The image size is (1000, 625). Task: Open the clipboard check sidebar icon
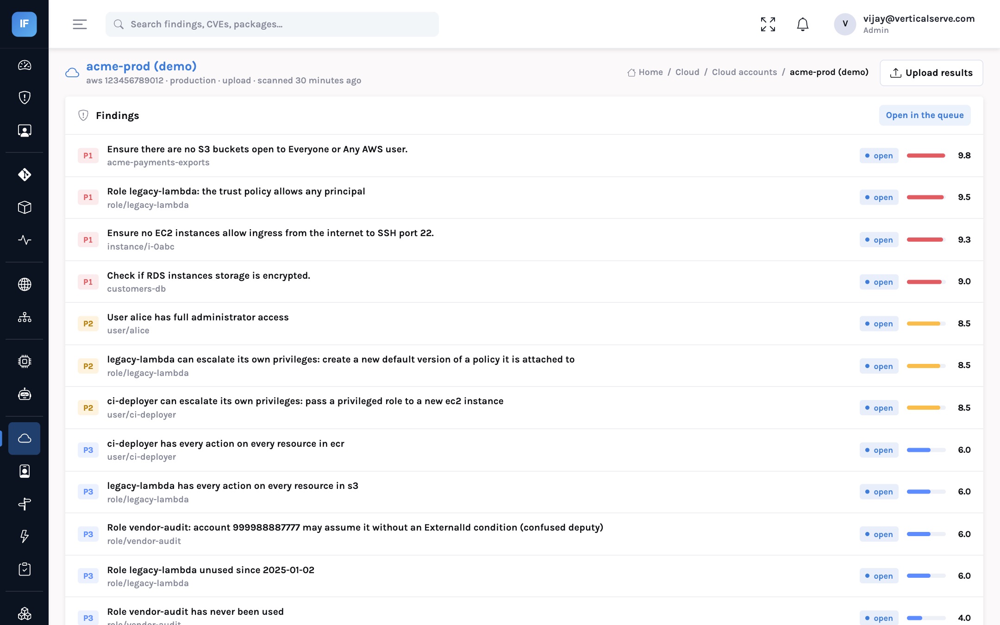[x=25, y=569]
